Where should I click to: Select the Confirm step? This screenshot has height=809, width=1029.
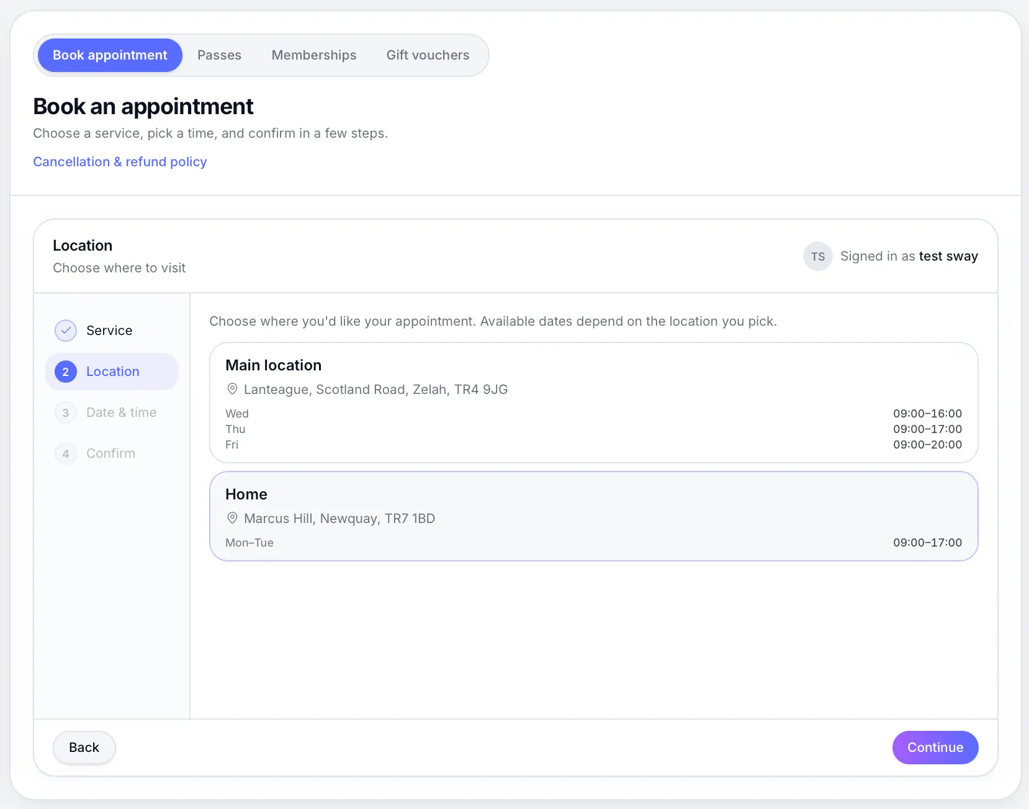[112, 454]
